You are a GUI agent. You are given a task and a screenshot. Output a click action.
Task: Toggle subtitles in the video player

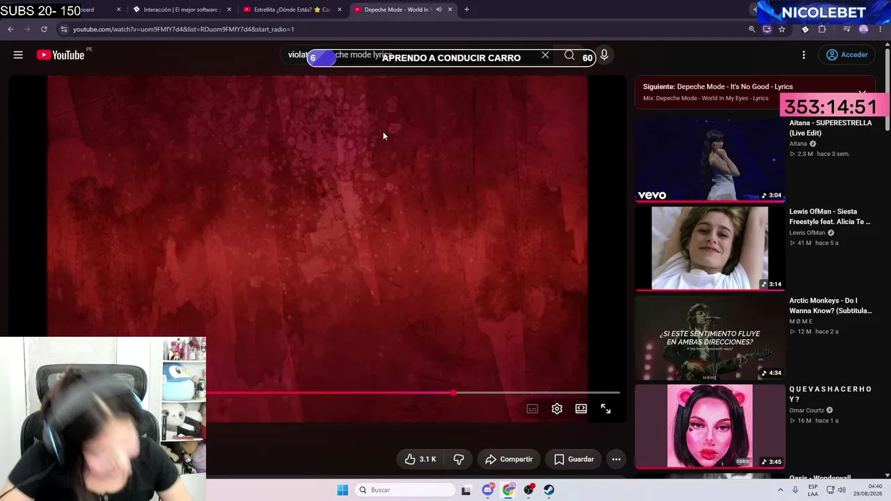(533, 408)
